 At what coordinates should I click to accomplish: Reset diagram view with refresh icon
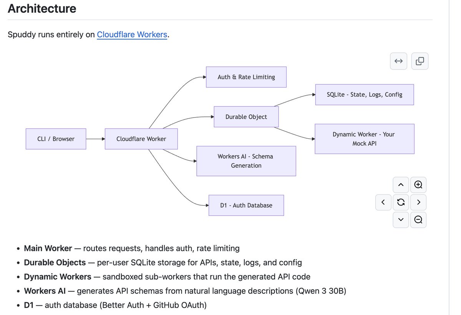(x=401, y=202)
